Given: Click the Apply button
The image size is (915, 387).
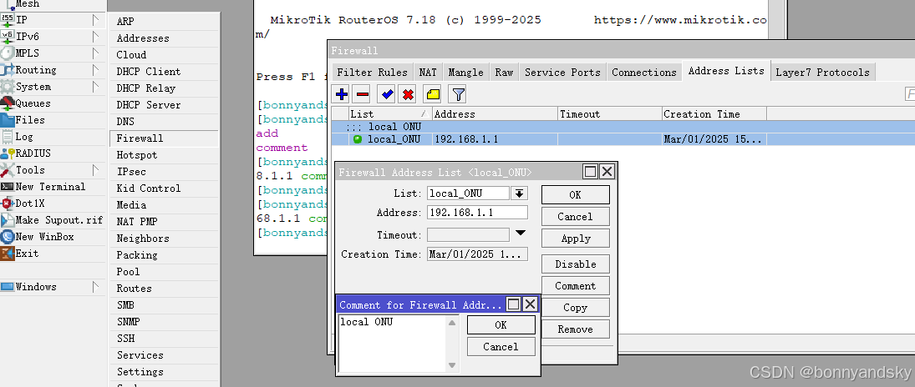Looking at the screenshot, I should pos(576,238).
